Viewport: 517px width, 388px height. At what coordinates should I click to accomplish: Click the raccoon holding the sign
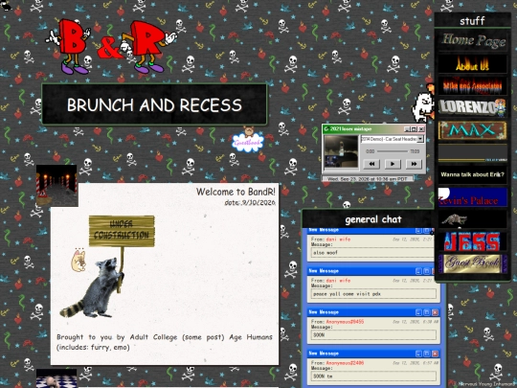pyautogui.click(x=93, y=288)
